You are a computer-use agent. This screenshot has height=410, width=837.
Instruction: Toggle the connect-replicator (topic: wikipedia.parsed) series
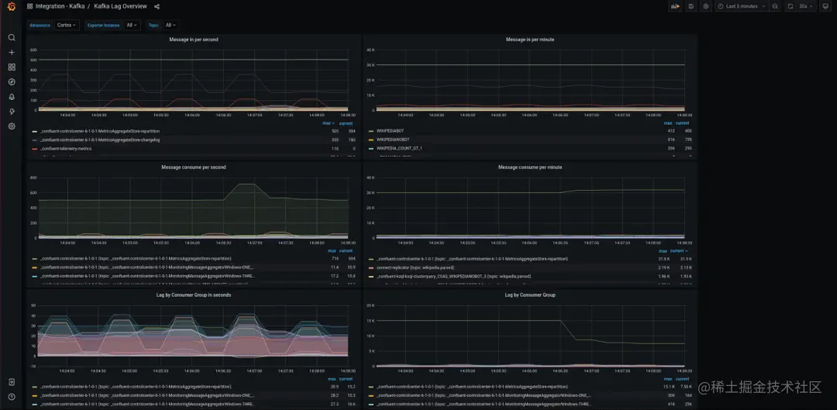click(x=415, y=267)
